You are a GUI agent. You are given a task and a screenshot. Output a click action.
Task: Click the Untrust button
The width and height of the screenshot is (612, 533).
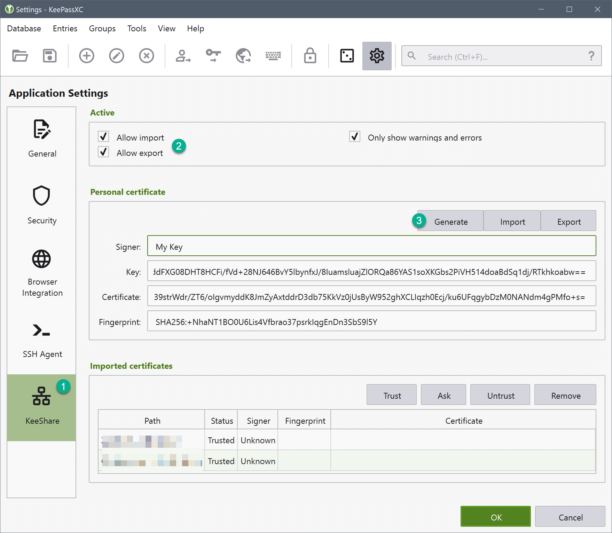coord(500,395)
